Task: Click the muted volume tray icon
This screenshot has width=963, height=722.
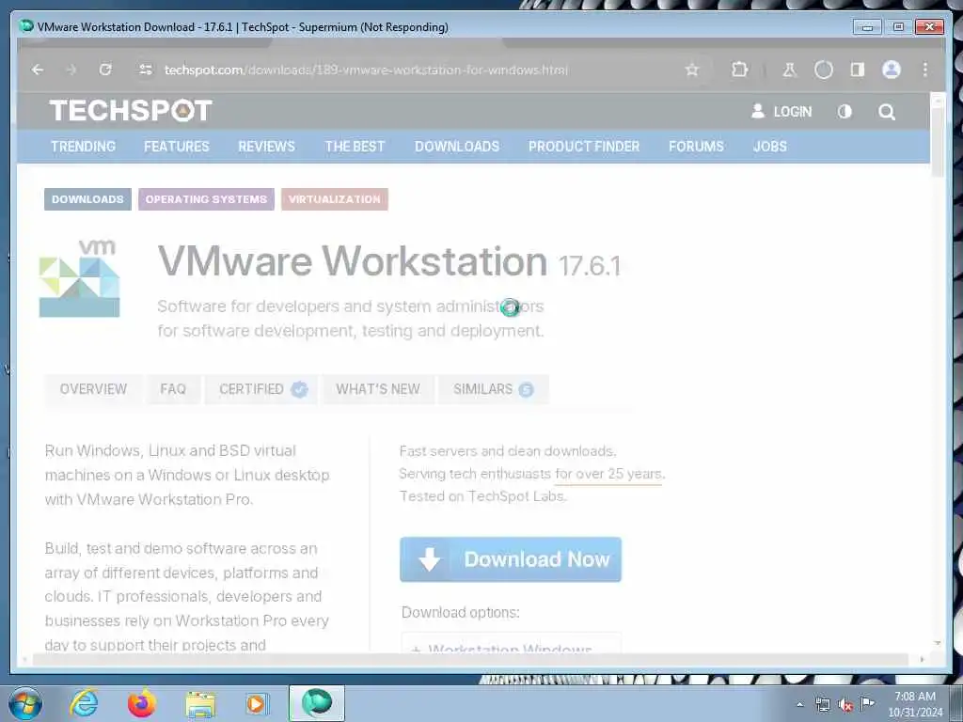Action: pos(845,705)
